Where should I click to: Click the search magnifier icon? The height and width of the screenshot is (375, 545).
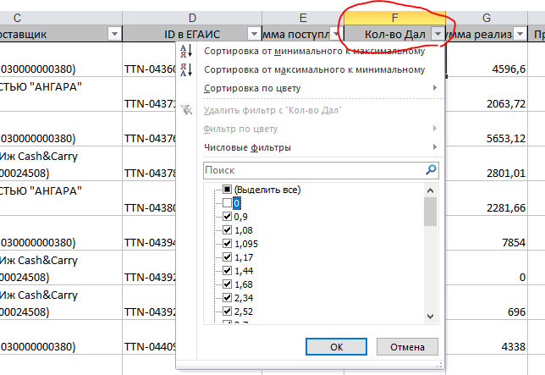click(x=432, y=170)
